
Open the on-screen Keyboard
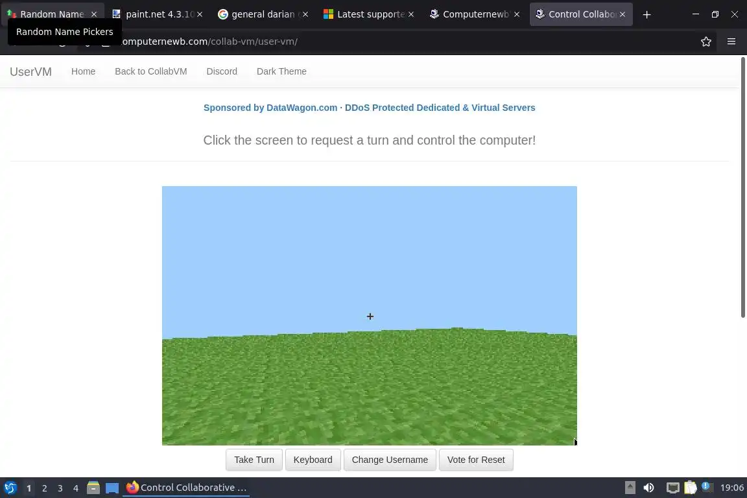[313, 460]
